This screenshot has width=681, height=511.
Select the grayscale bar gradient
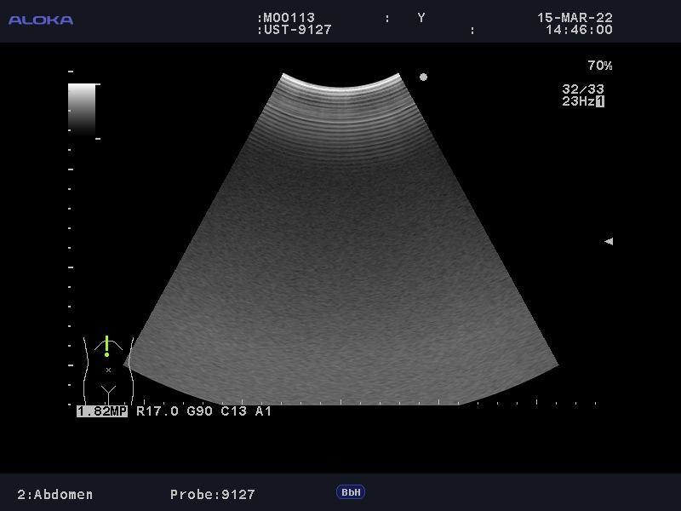pos(82,109)
